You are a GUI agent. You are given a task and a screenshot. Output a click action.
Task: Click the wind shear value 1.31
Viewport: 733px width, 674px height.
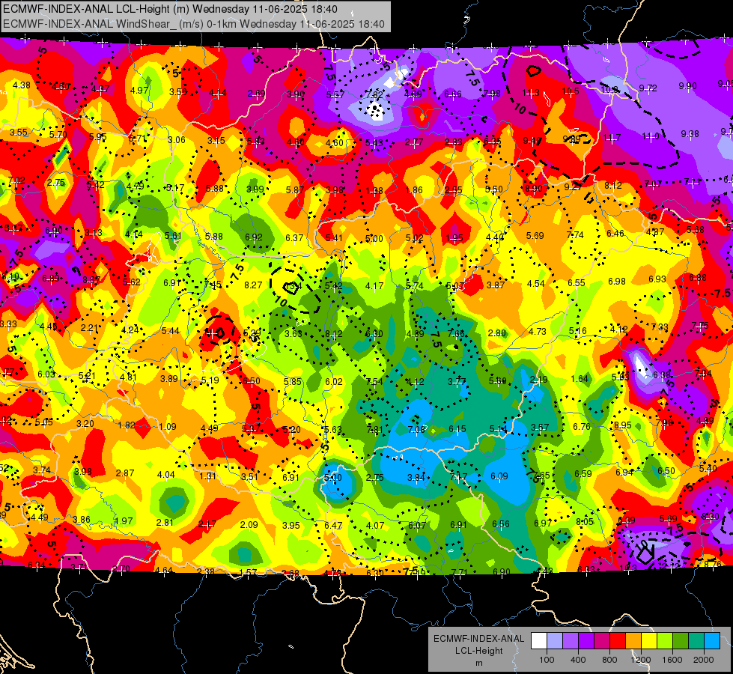(207, 476)
